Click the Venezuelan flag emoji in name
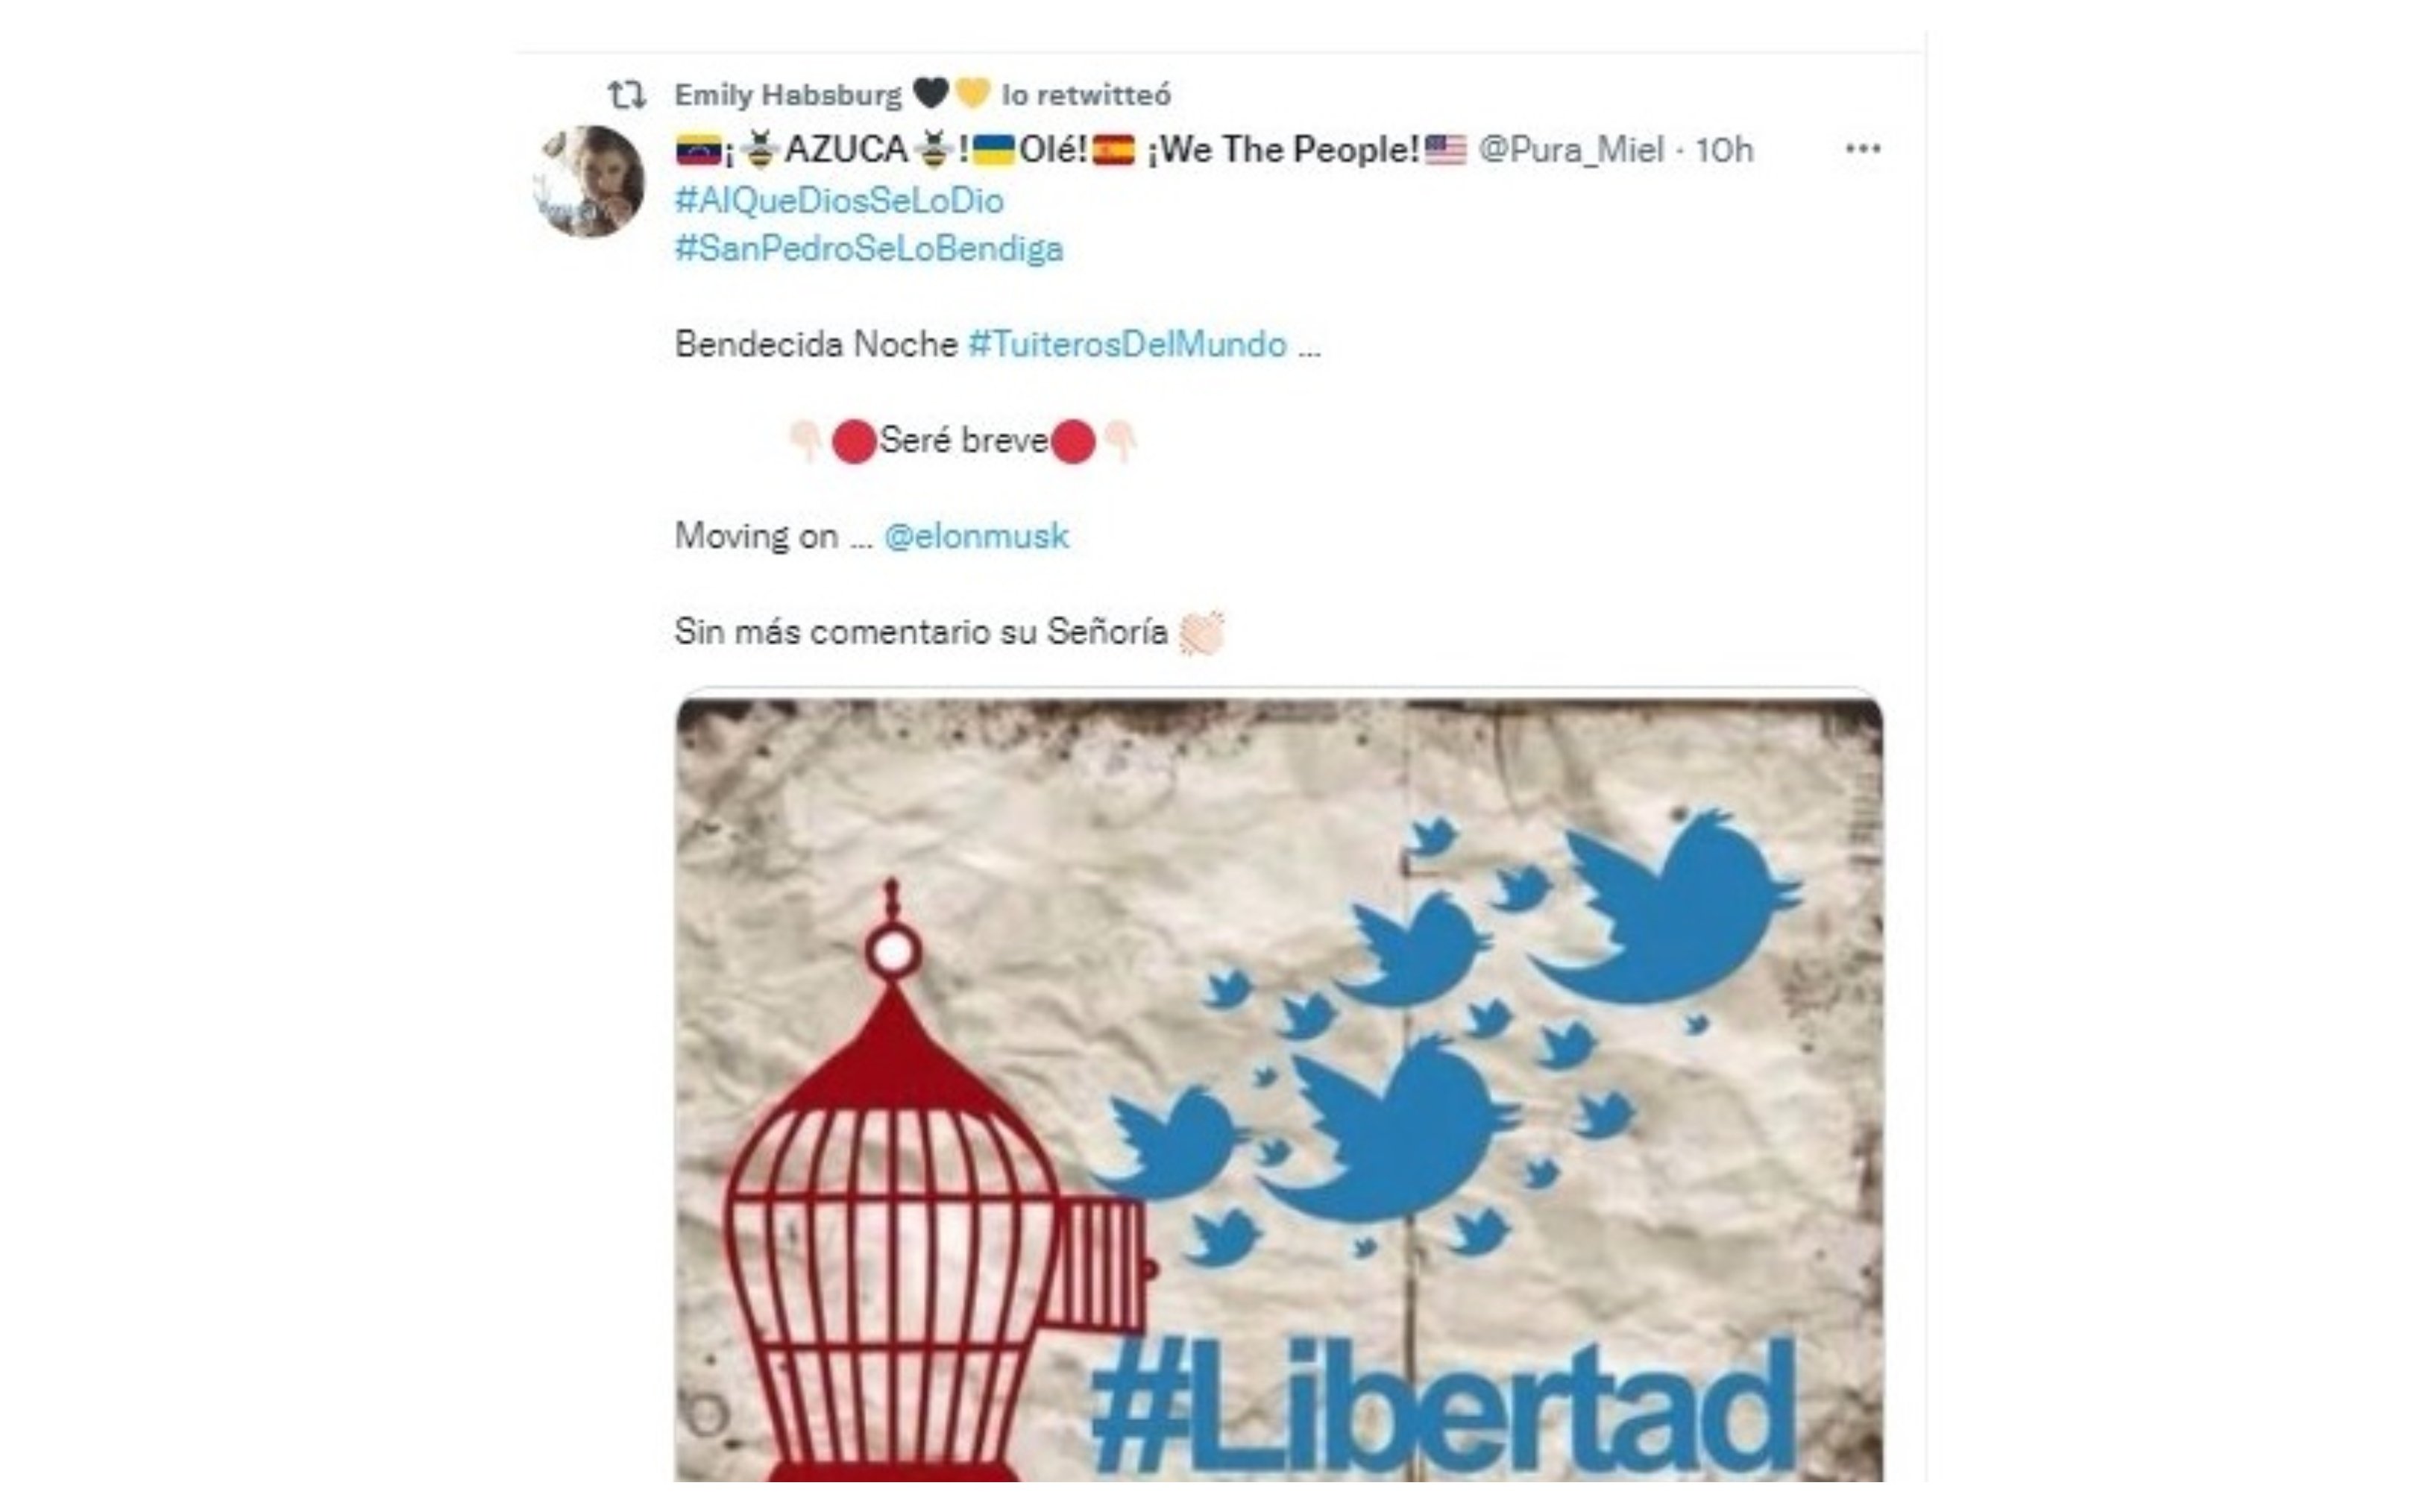The image size is (2434, 1512). click(x=698, y=151)
